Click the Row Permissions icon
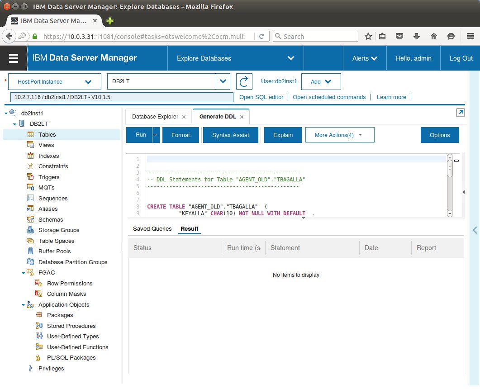Screen dimensions: 480x389 [39, 283]
